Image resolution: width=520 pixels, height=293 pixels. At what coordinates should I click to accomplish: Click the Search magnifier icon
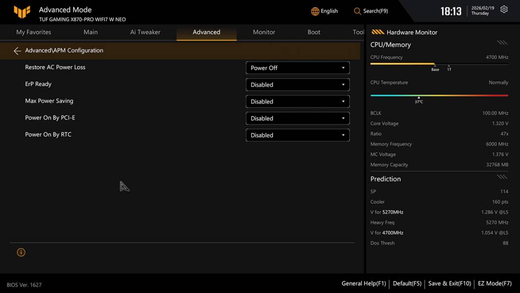click(358, 11)
